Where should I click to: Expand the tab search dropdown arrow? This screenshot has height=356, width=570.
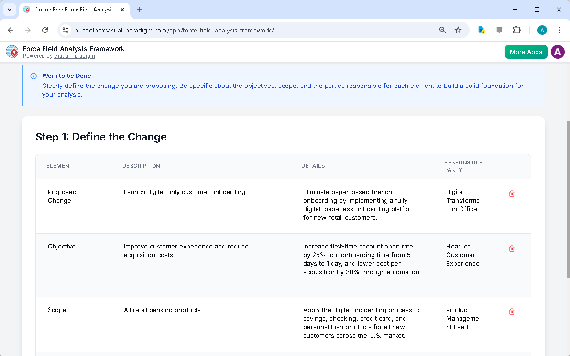[9, 10]
